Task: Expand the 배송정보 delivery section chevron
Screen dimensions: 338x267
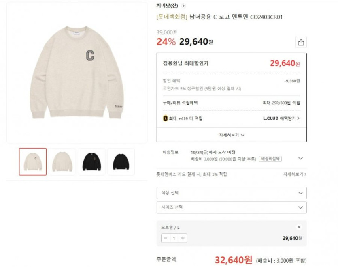Action: tap(300, 158)
